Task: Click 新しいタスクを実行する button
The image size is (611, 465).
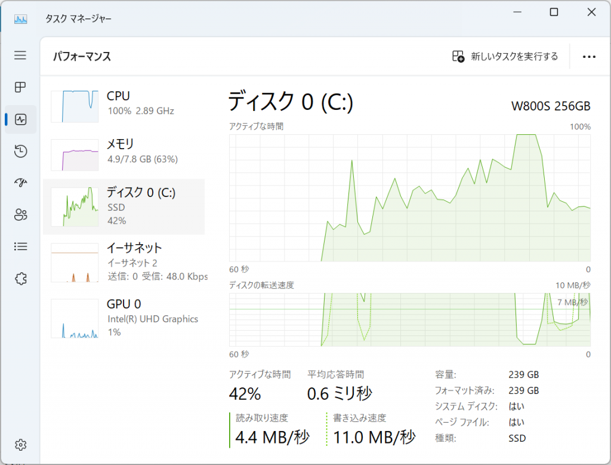Action: click(x=505, y=57)
